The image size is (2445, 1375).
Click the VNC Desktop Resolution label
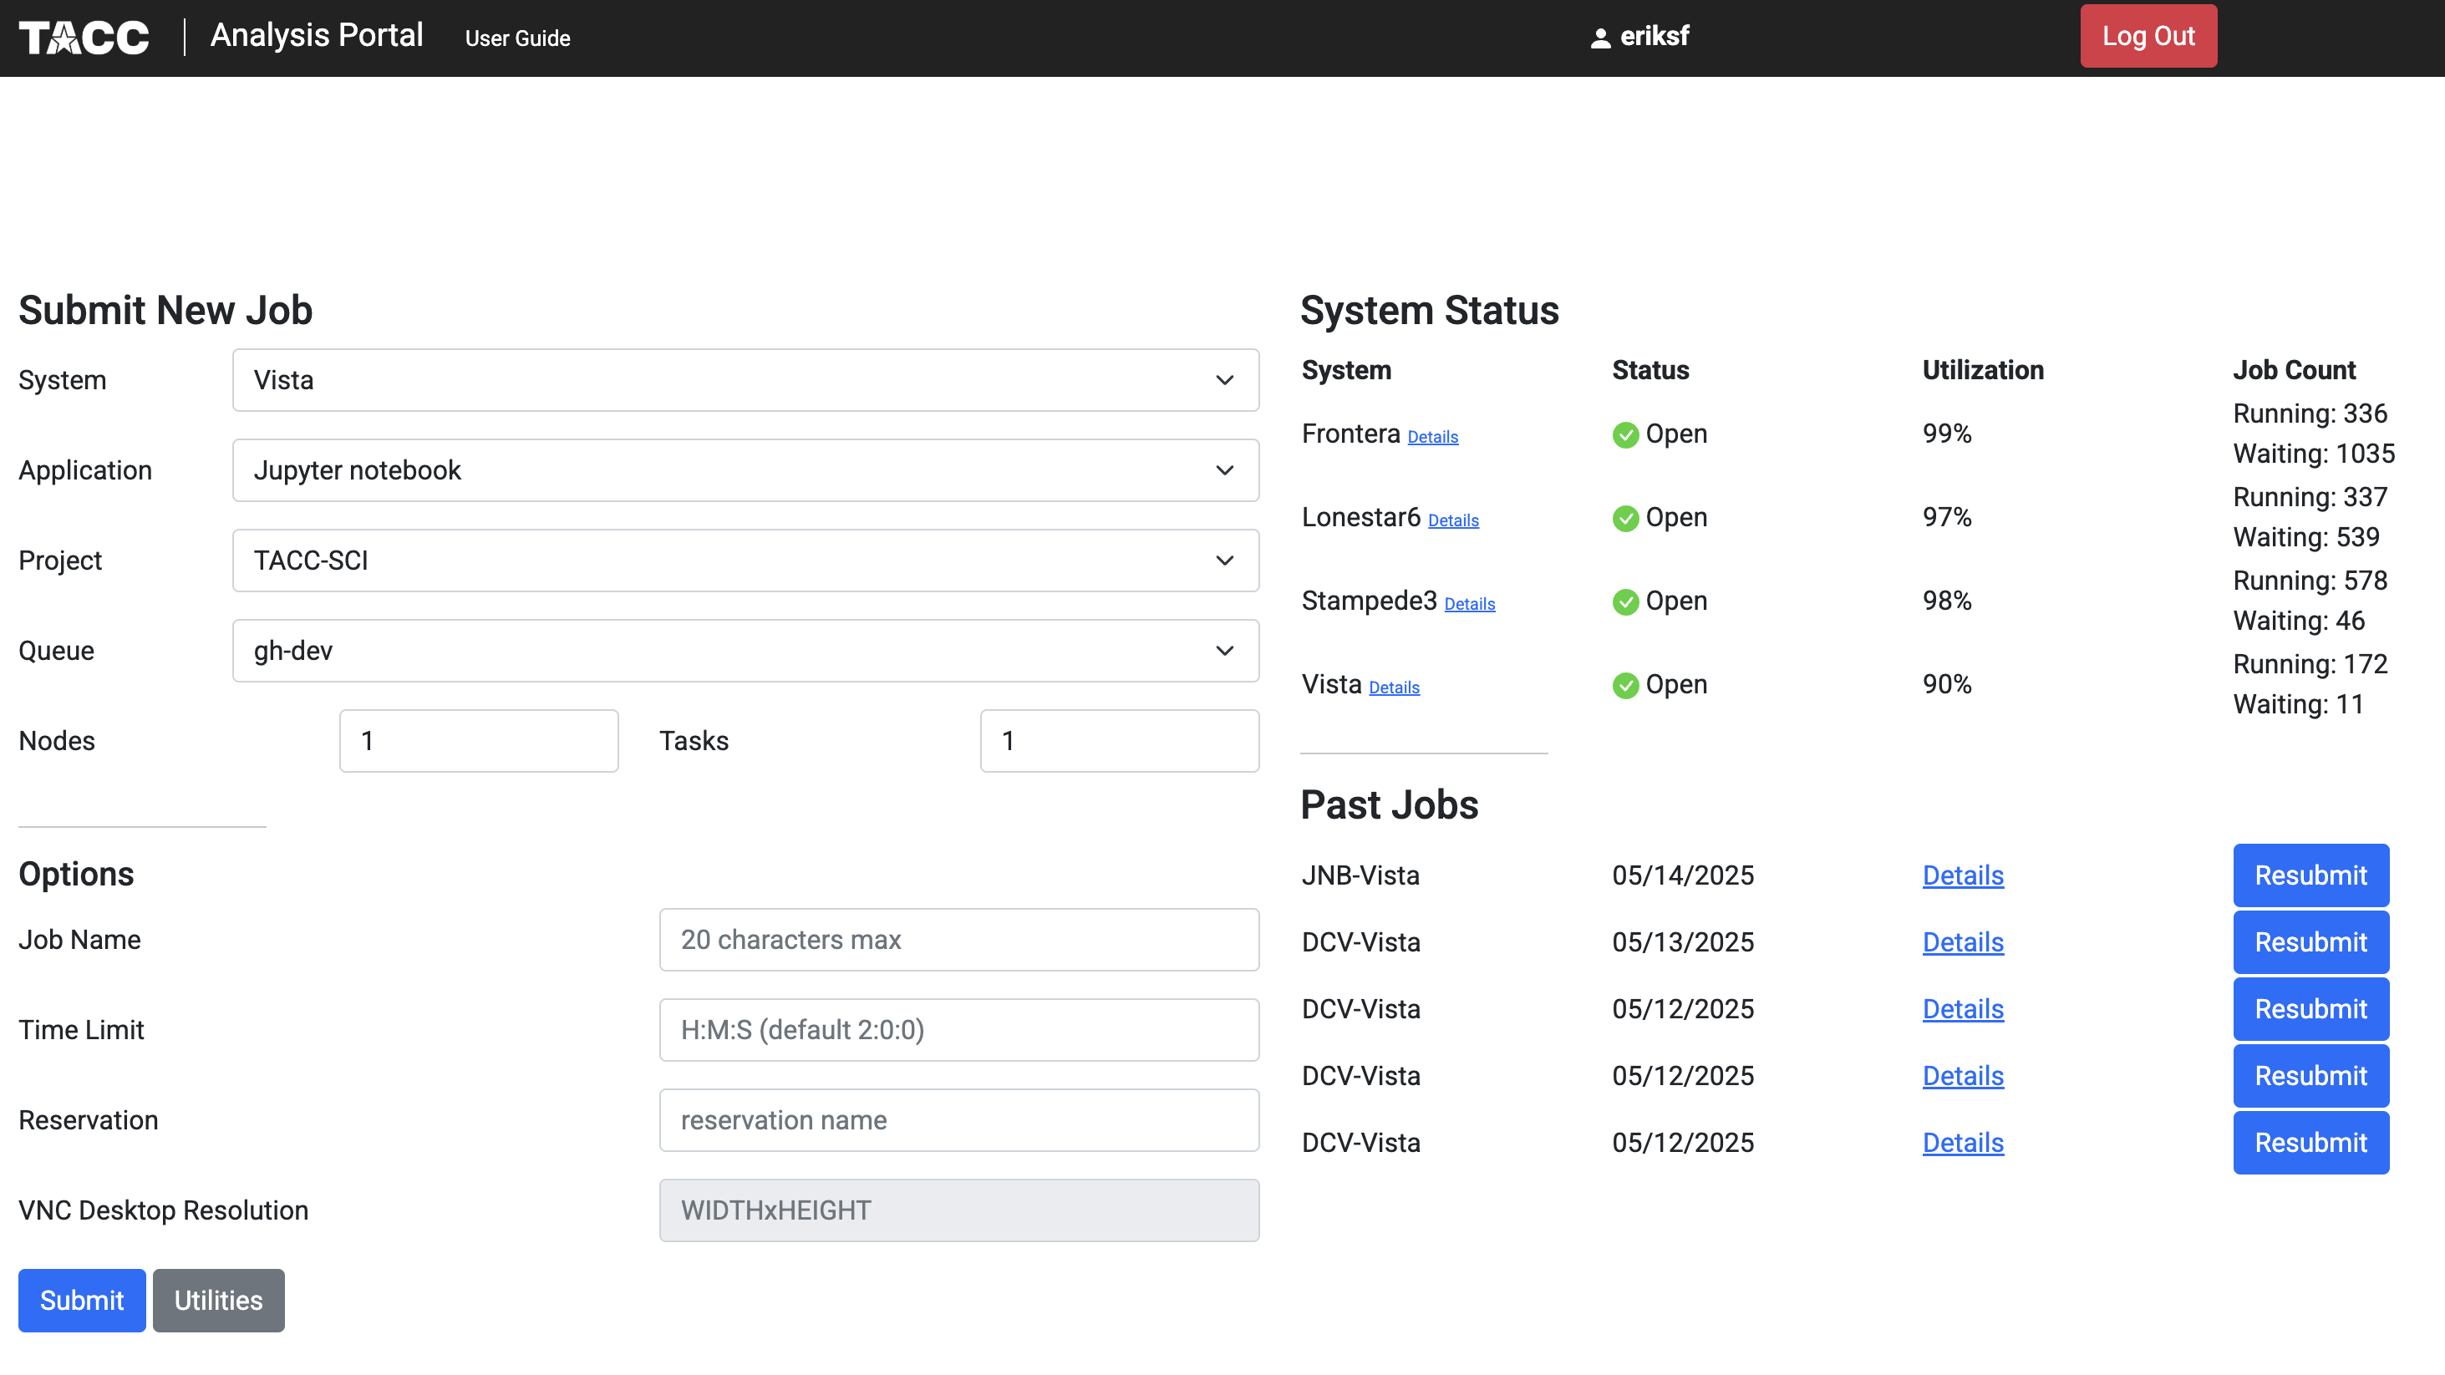point(163,1210)
